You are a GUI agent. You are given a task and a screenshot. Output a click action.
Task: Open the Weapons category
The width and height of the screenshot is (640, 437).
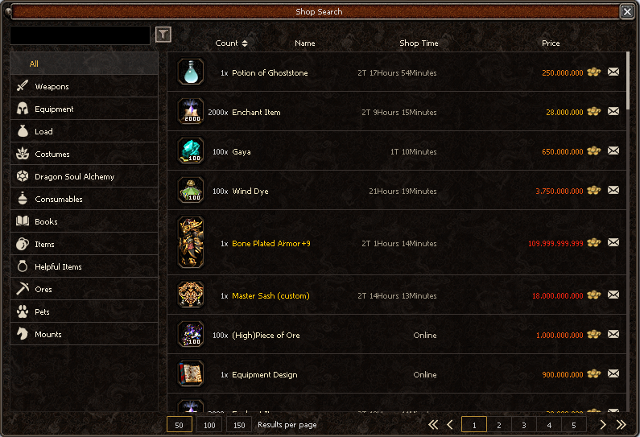[x=84, y=86]
